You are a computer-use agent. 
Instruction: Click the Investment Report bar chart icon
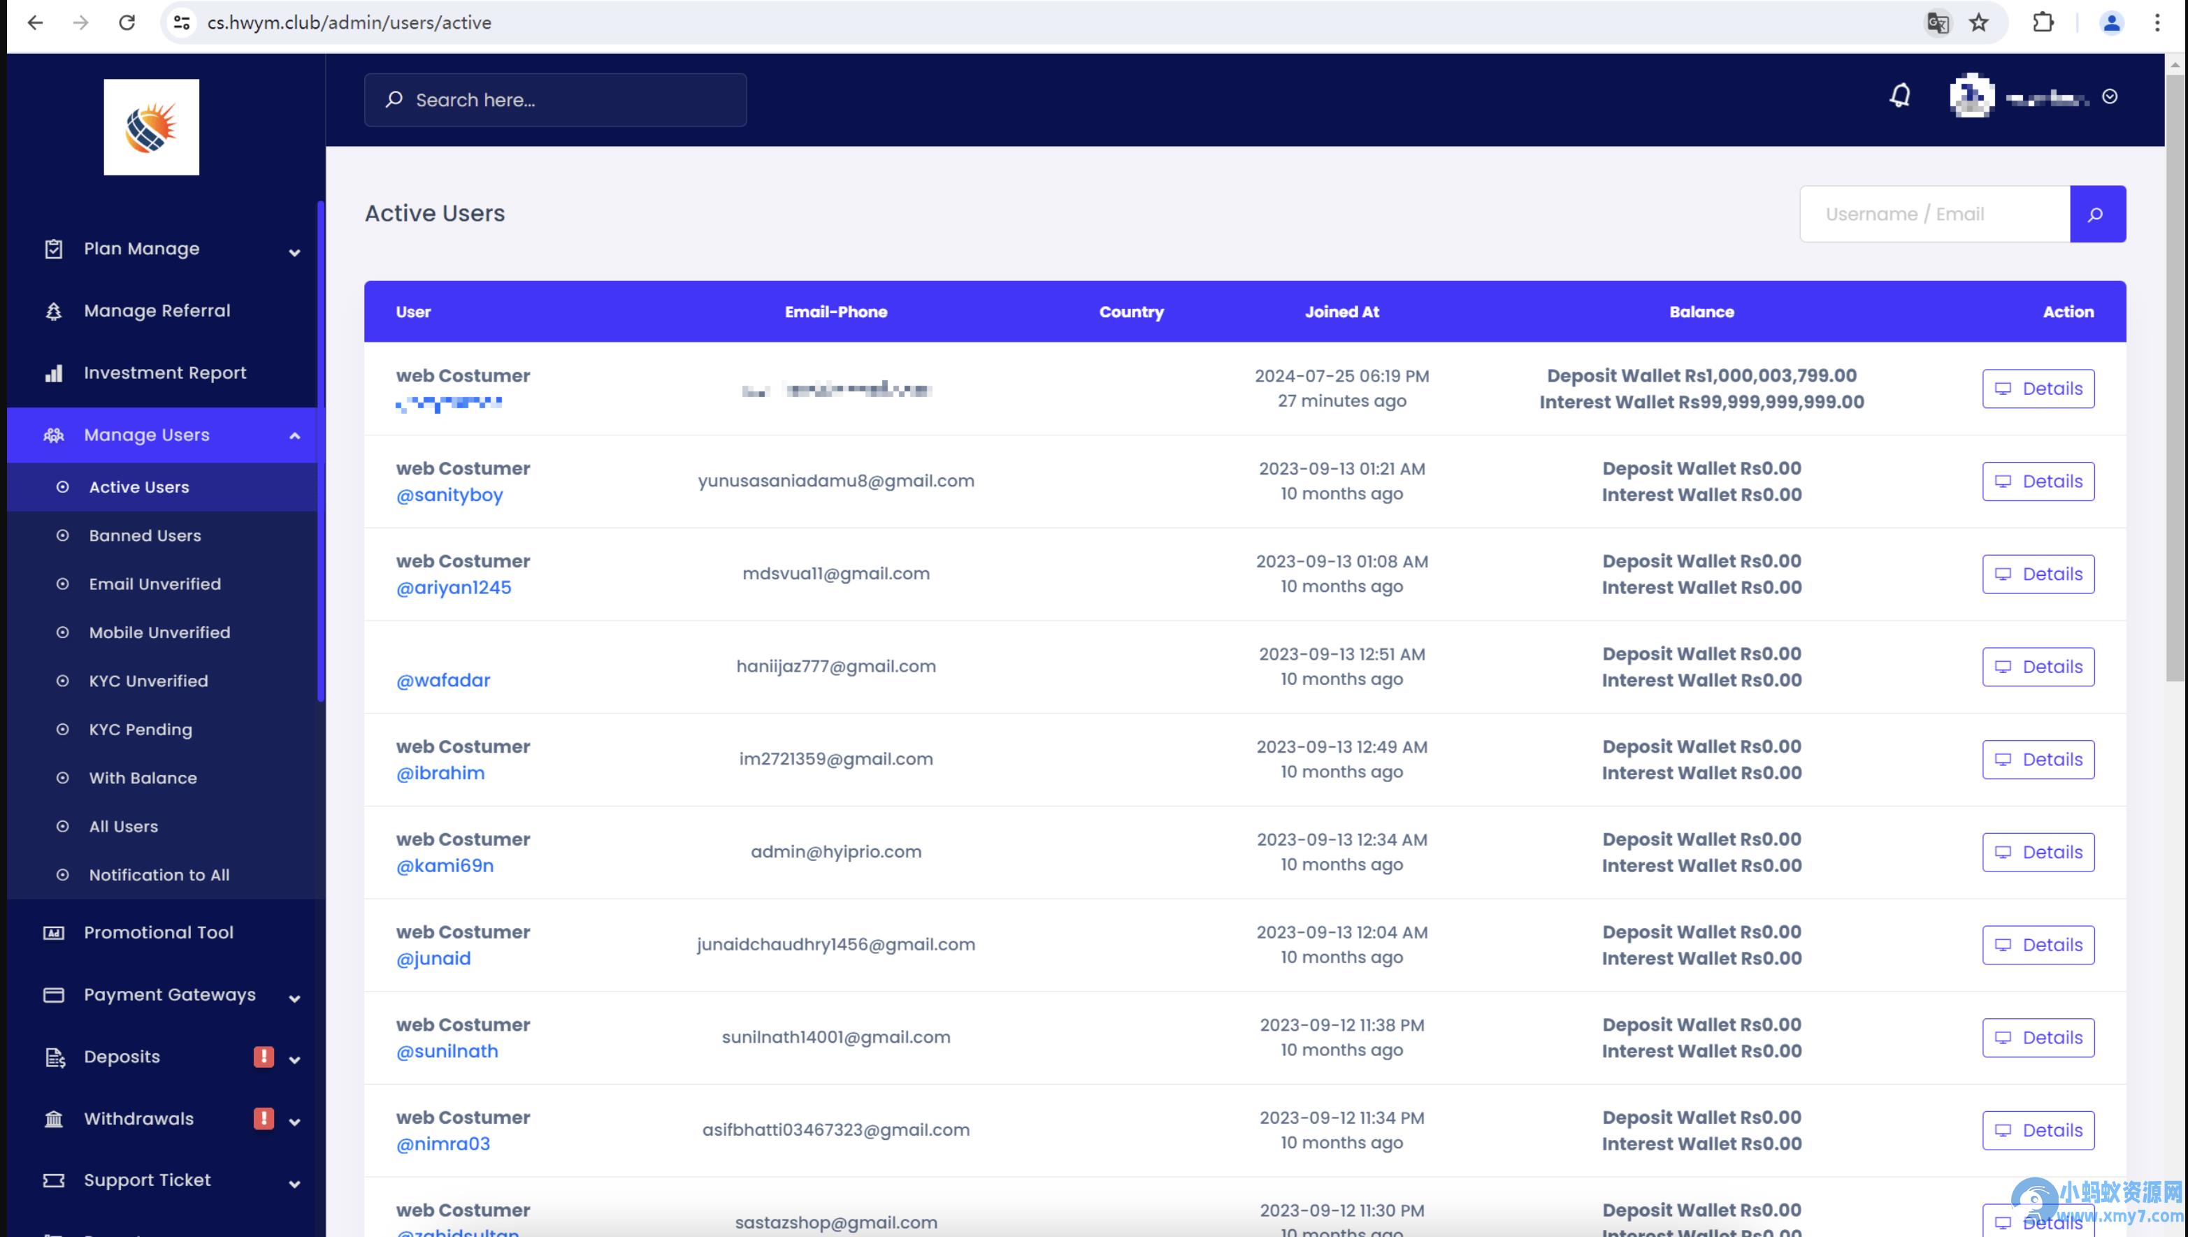[54, 373]
